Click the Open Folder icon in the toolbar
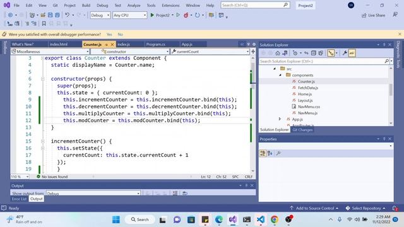This screenshot has width=404, height=227. pos(43,15)
